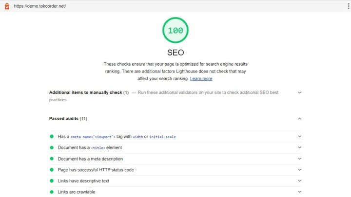Expand the Links are crawlable chevron
The image size is (351, 197).
pyautogui.click(x=299, y=192)
